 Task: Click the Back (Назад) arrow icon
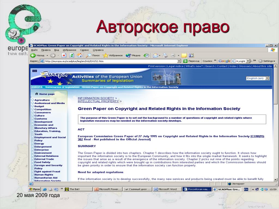(x=33, y=56)
